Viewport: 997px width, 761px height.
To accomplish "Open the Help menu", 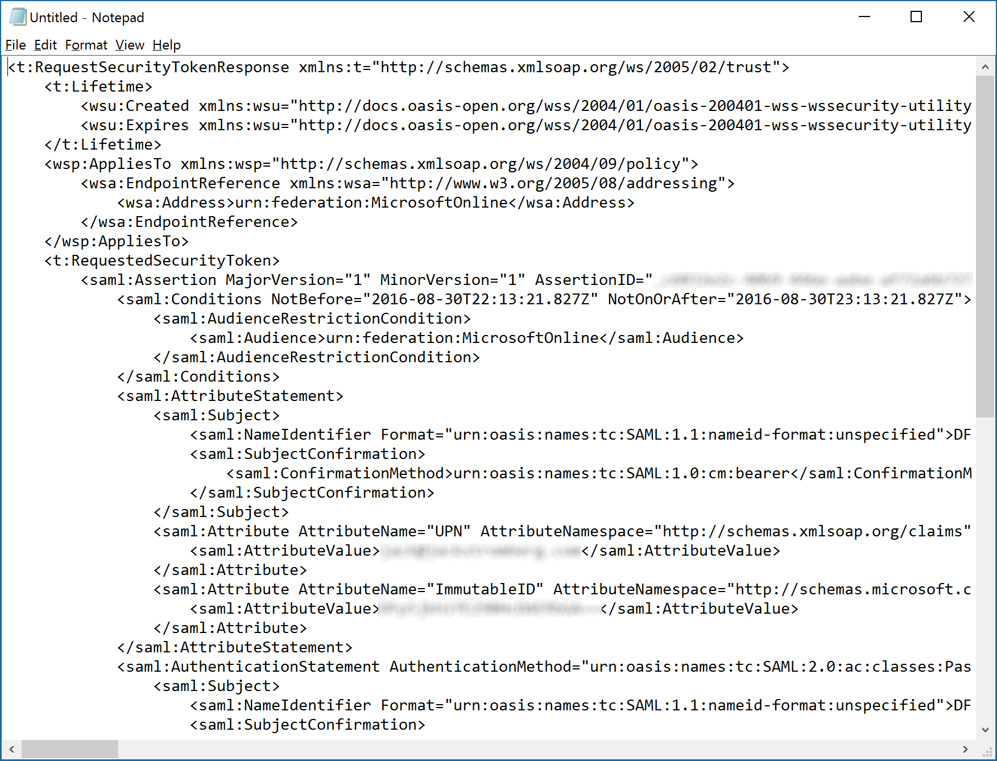I will coord(166,45).
